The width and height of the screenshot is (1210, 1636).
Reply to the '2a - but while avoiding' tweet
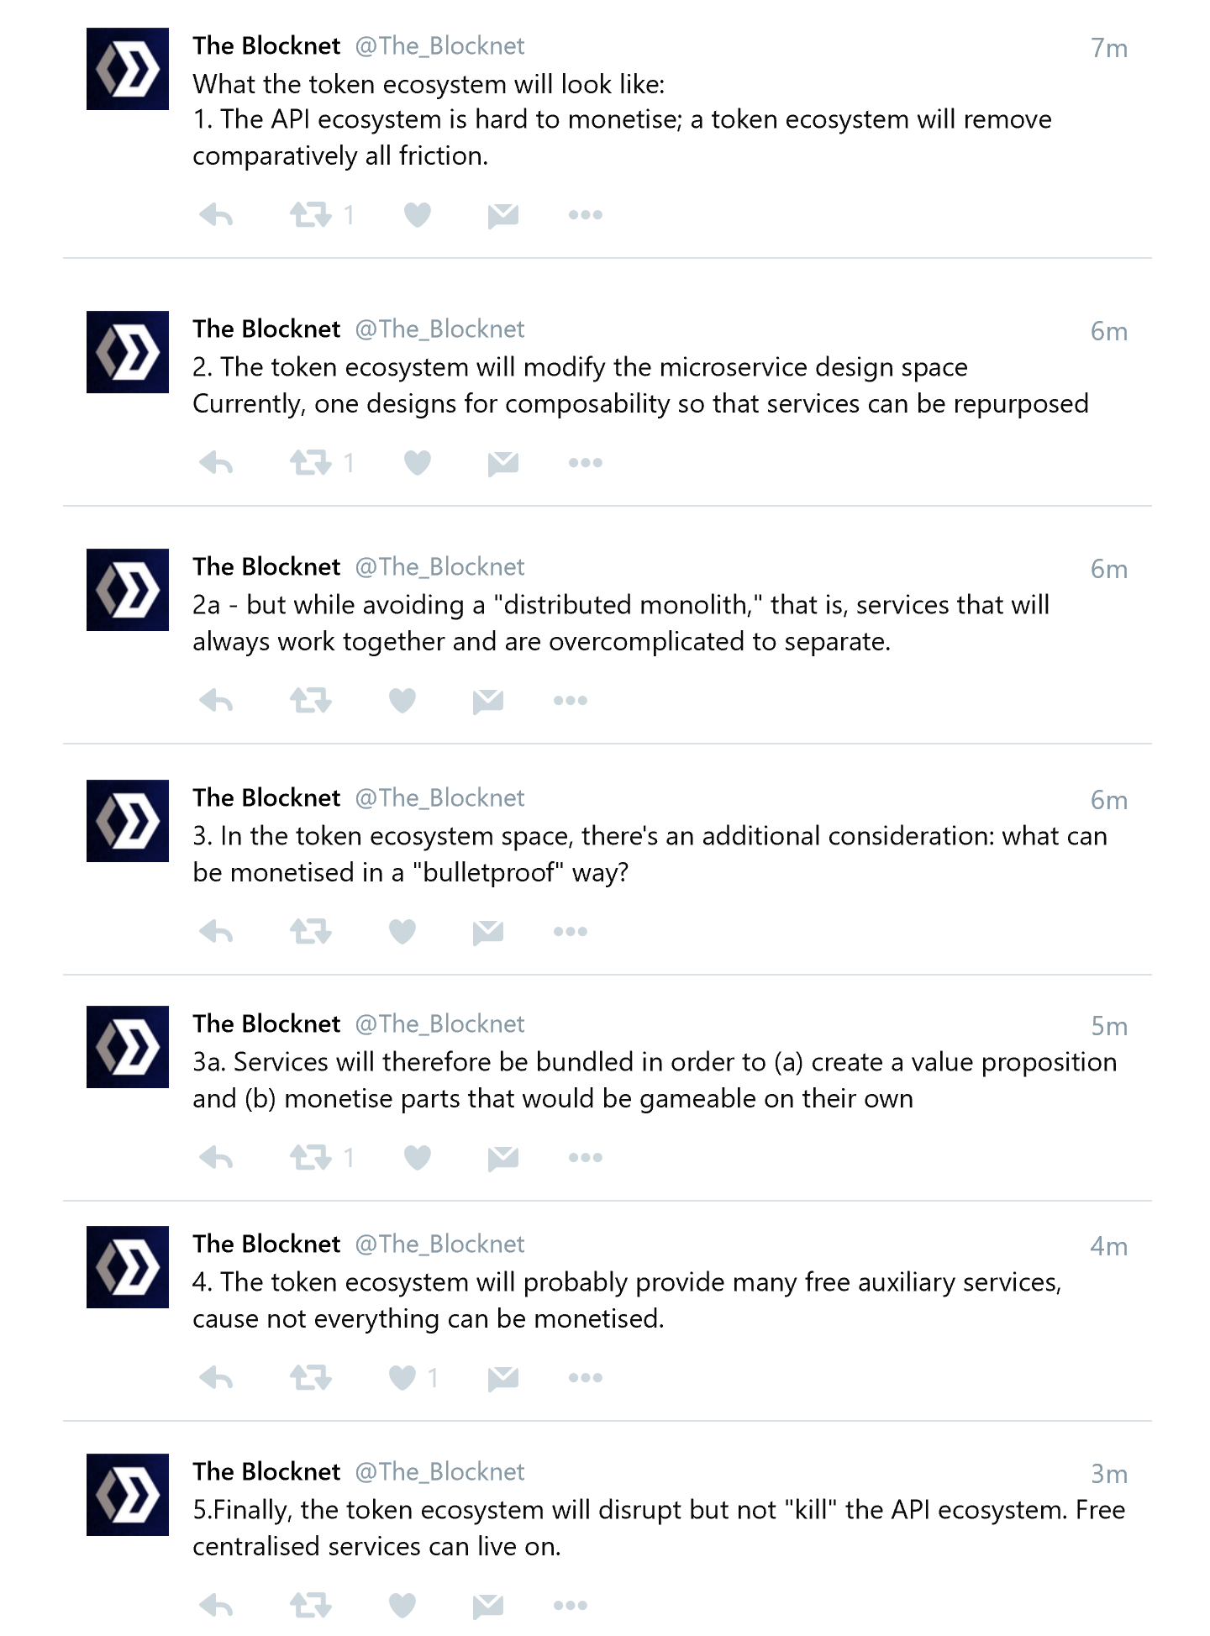(x=216, y=701)
